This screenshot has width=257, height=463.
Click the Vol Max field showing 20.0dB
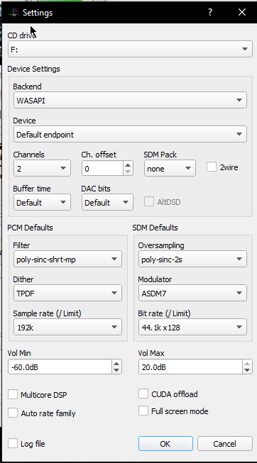[x=190, y=367]
